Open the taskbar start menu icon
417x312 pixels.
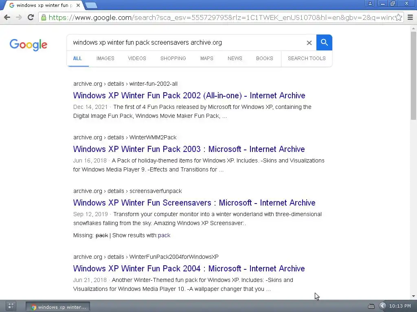[11, 306]
